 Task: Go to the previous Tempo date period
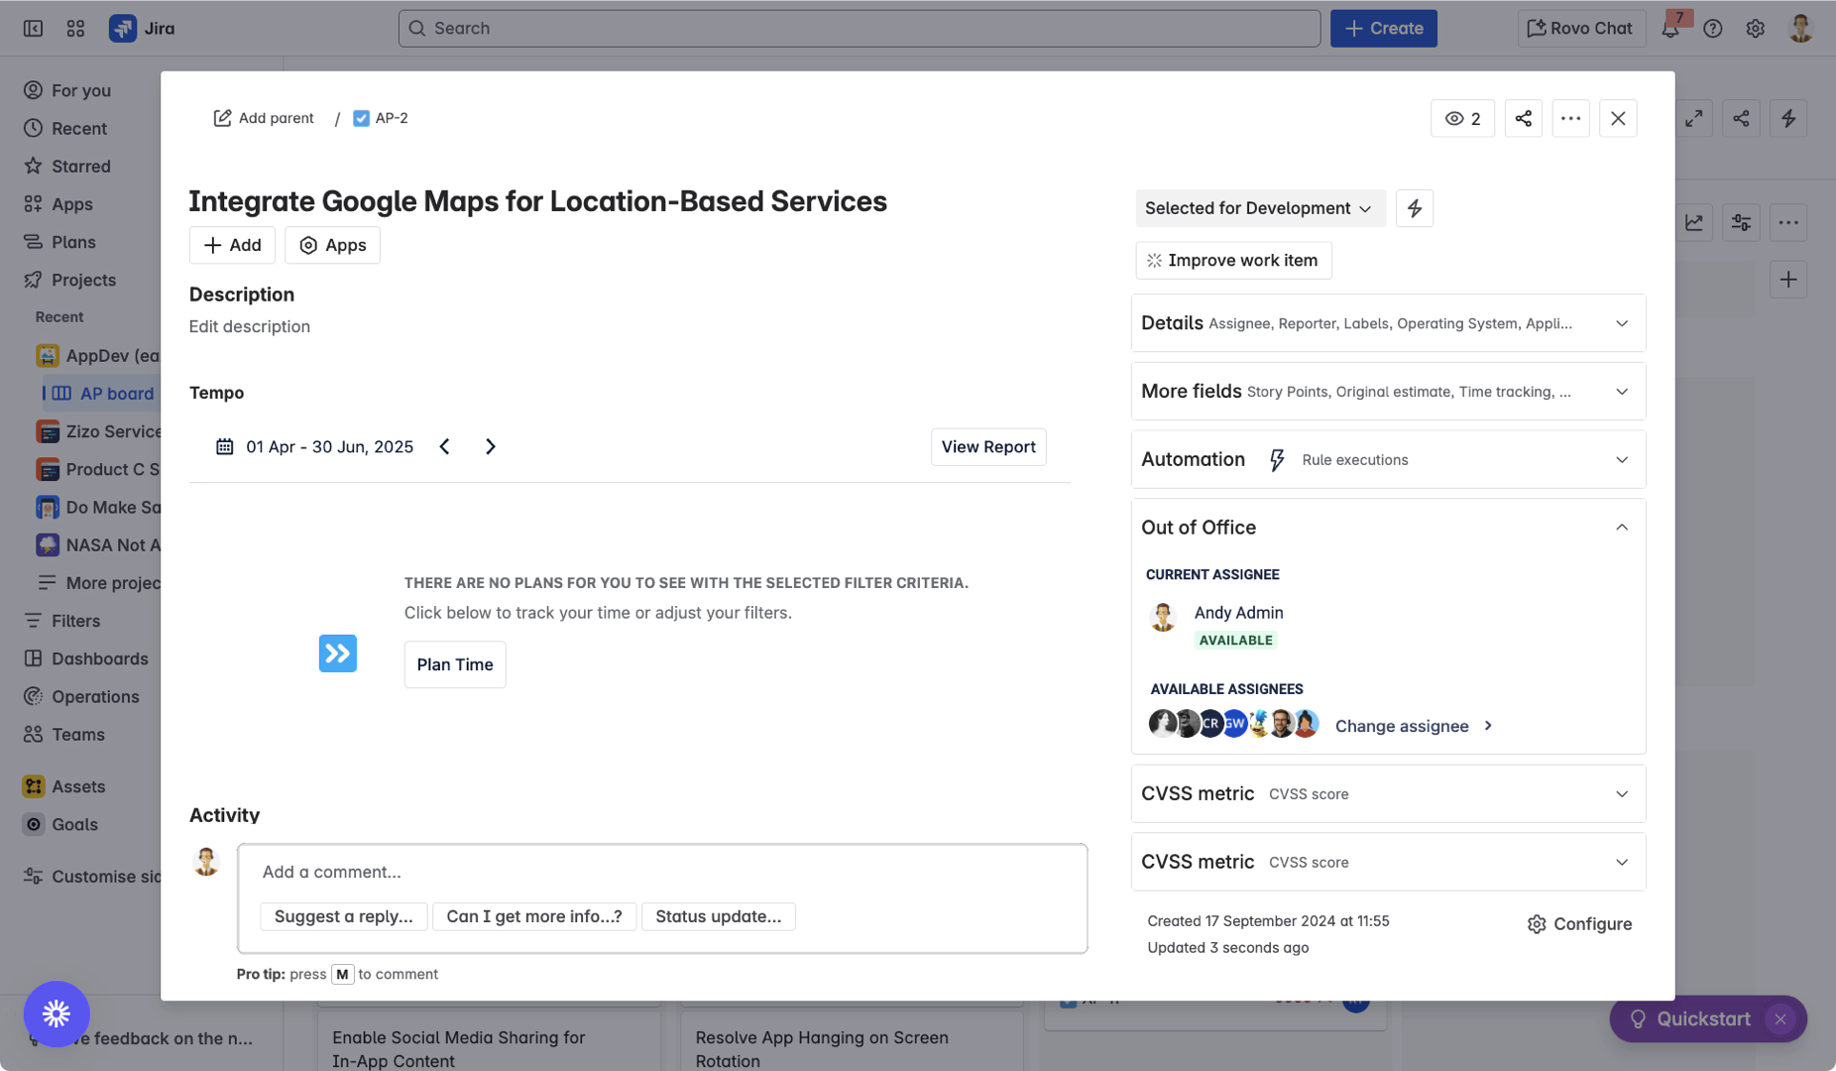point(445,447)
